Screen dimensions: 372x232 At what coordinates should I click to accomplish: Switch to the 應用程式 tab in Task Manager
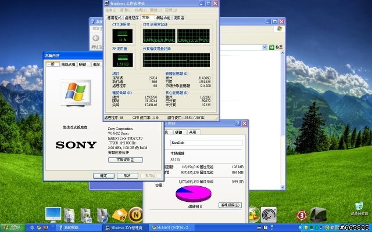pos(115,18)
